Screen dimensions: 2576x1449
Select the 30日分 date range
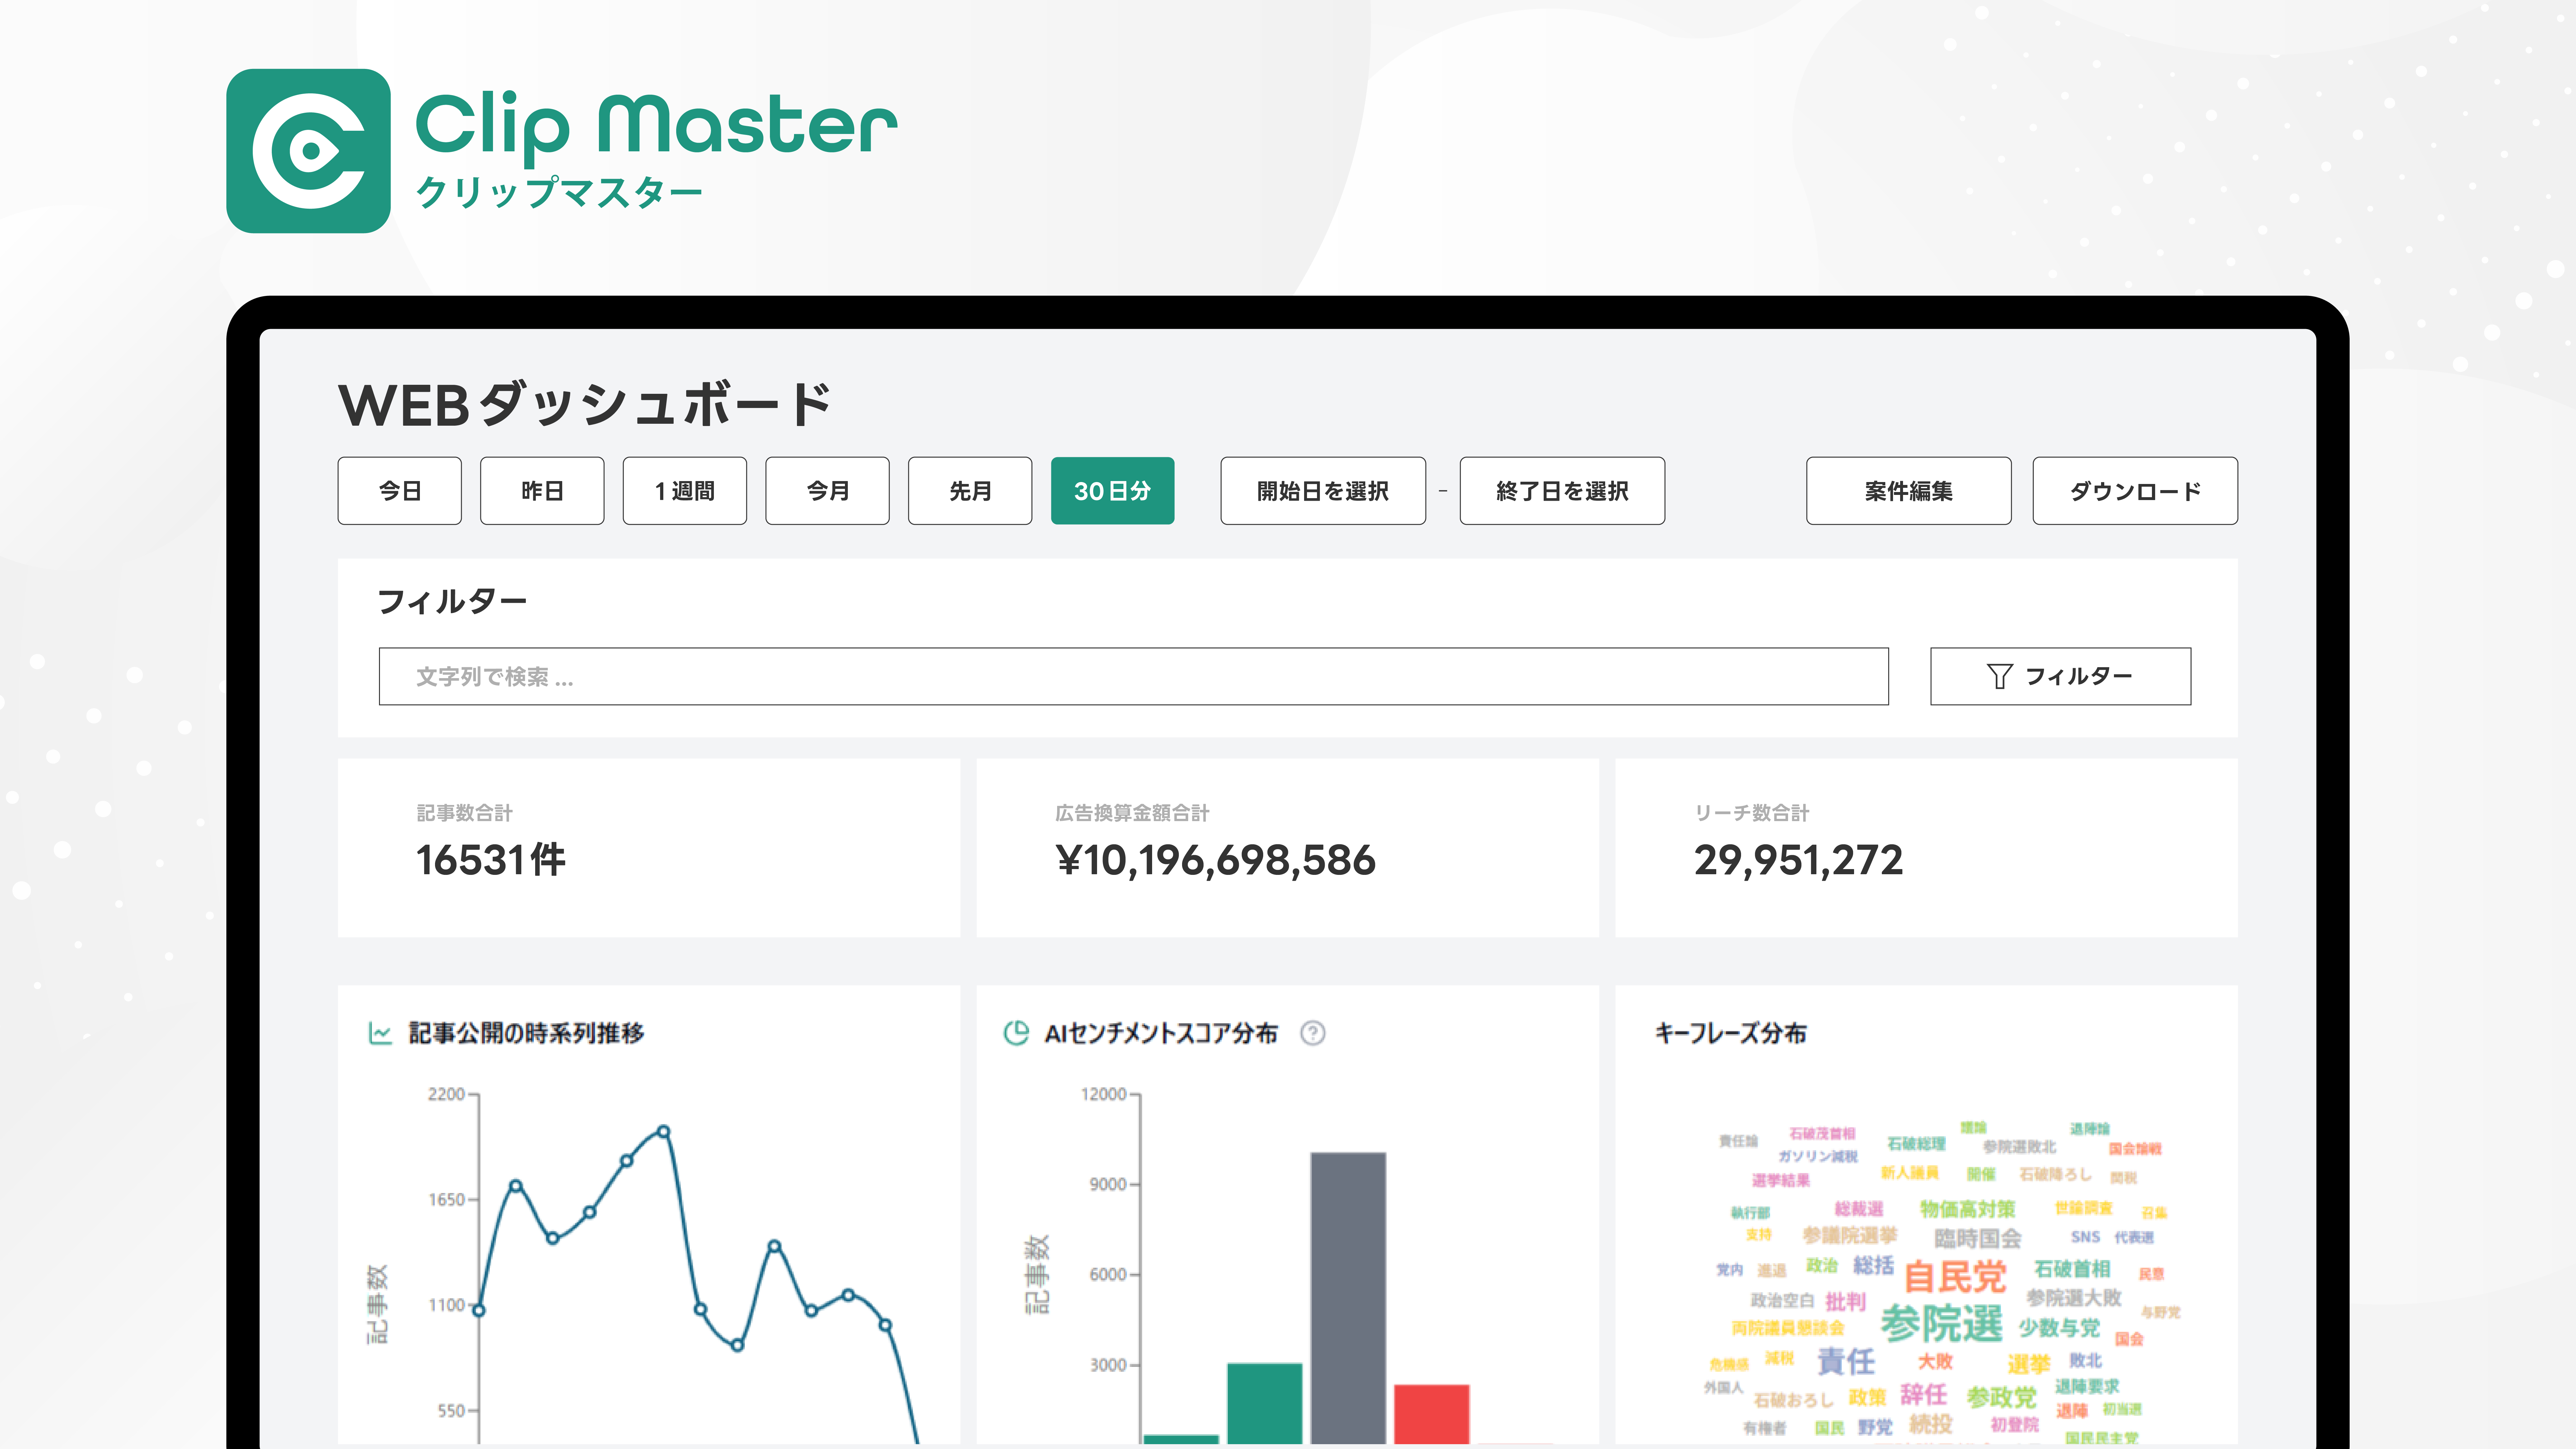(x=1113, y=491)
